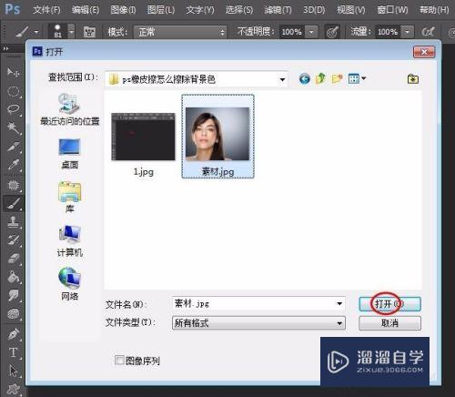Open the 3D(D) menu
The image size is (455, 397).
(x=314, y=10)
